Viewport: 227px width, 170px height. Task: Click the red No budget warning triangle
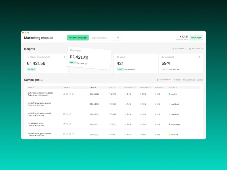pos(169,124)
